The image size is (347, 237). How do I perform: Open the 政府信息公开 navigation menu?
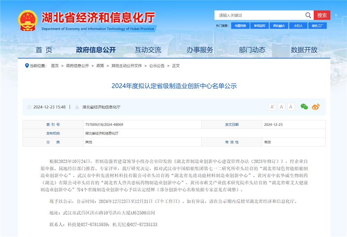[x=95, y=50]
